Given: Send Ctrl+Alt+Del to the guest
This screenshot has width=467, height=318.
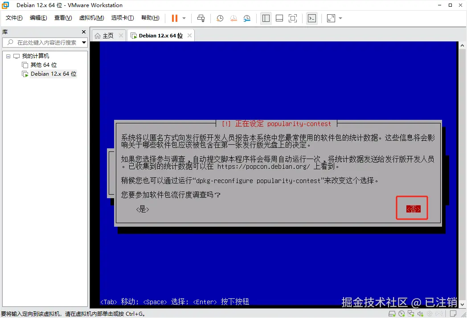Looking at the screenshot, I should 201,18.
